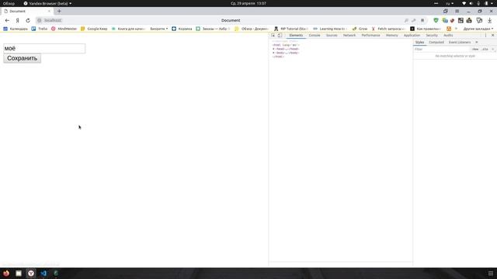Open the keyboard layout ru indicator
This screenshot has height=279, width=497.
point(450,3)
